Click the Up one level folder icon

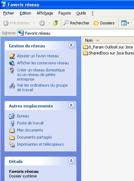(56, 23)
